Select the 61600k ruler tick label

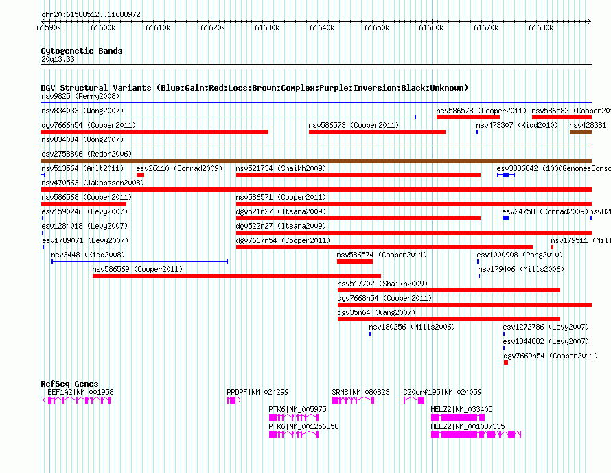(x=103, y=27)
